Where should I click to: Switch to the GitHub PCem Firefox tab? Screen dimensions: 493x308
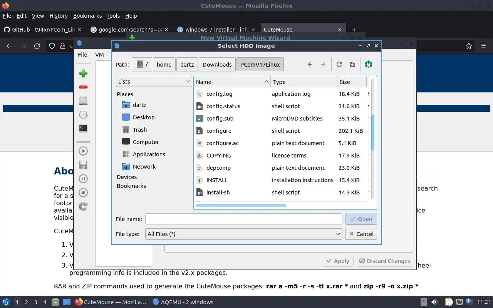point(43,30)
